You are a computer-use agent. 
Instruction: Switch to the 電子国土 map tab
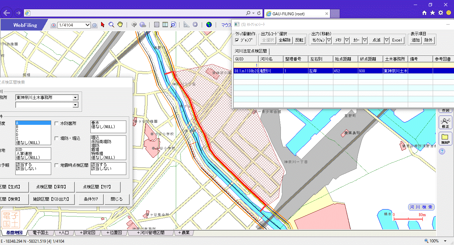(x=41, y=233)
